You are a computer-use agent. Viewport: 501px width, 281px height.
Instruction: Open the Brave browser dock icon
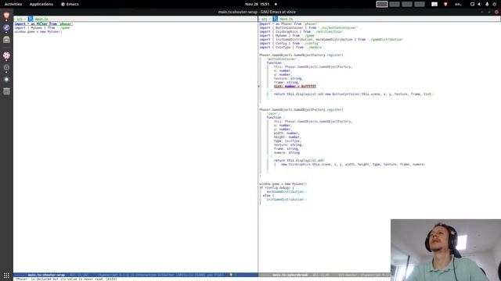(x=6, y=16)
